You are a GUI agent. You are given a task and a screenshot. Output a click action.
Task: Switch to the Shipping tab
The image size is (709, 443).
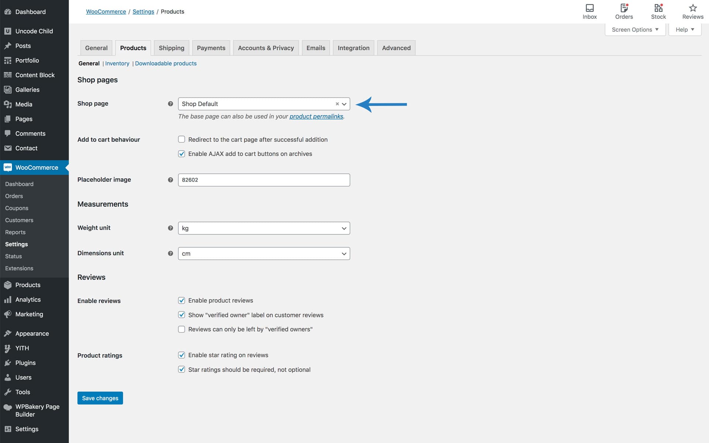171,48
